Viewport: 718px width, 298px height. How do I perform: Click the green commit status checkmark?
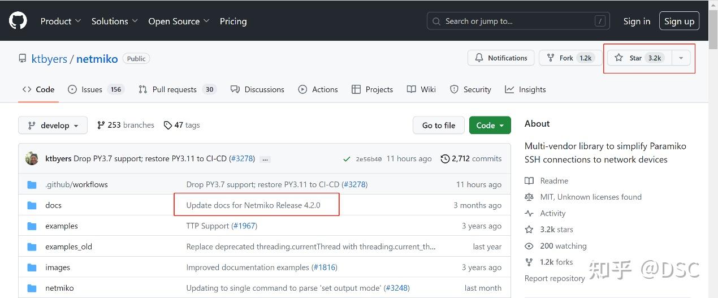tap(347, 159)
